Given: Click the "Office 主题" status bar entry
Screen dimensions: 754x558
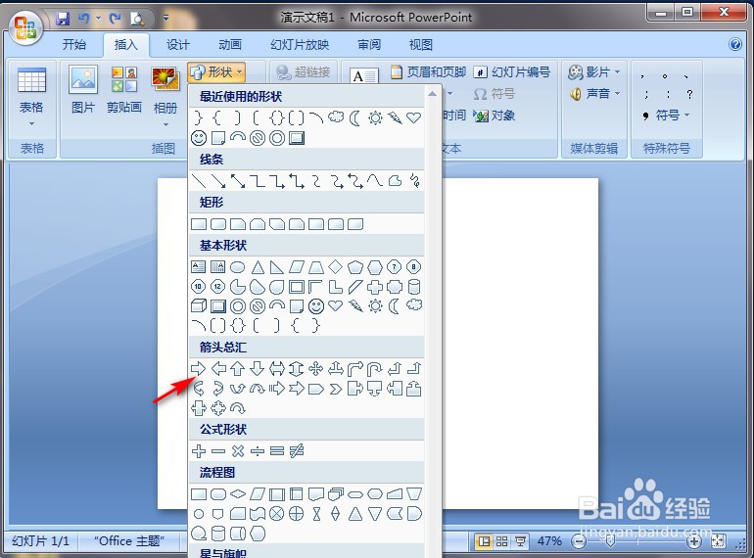Looking at the screenshot, I should coord(129,541).
